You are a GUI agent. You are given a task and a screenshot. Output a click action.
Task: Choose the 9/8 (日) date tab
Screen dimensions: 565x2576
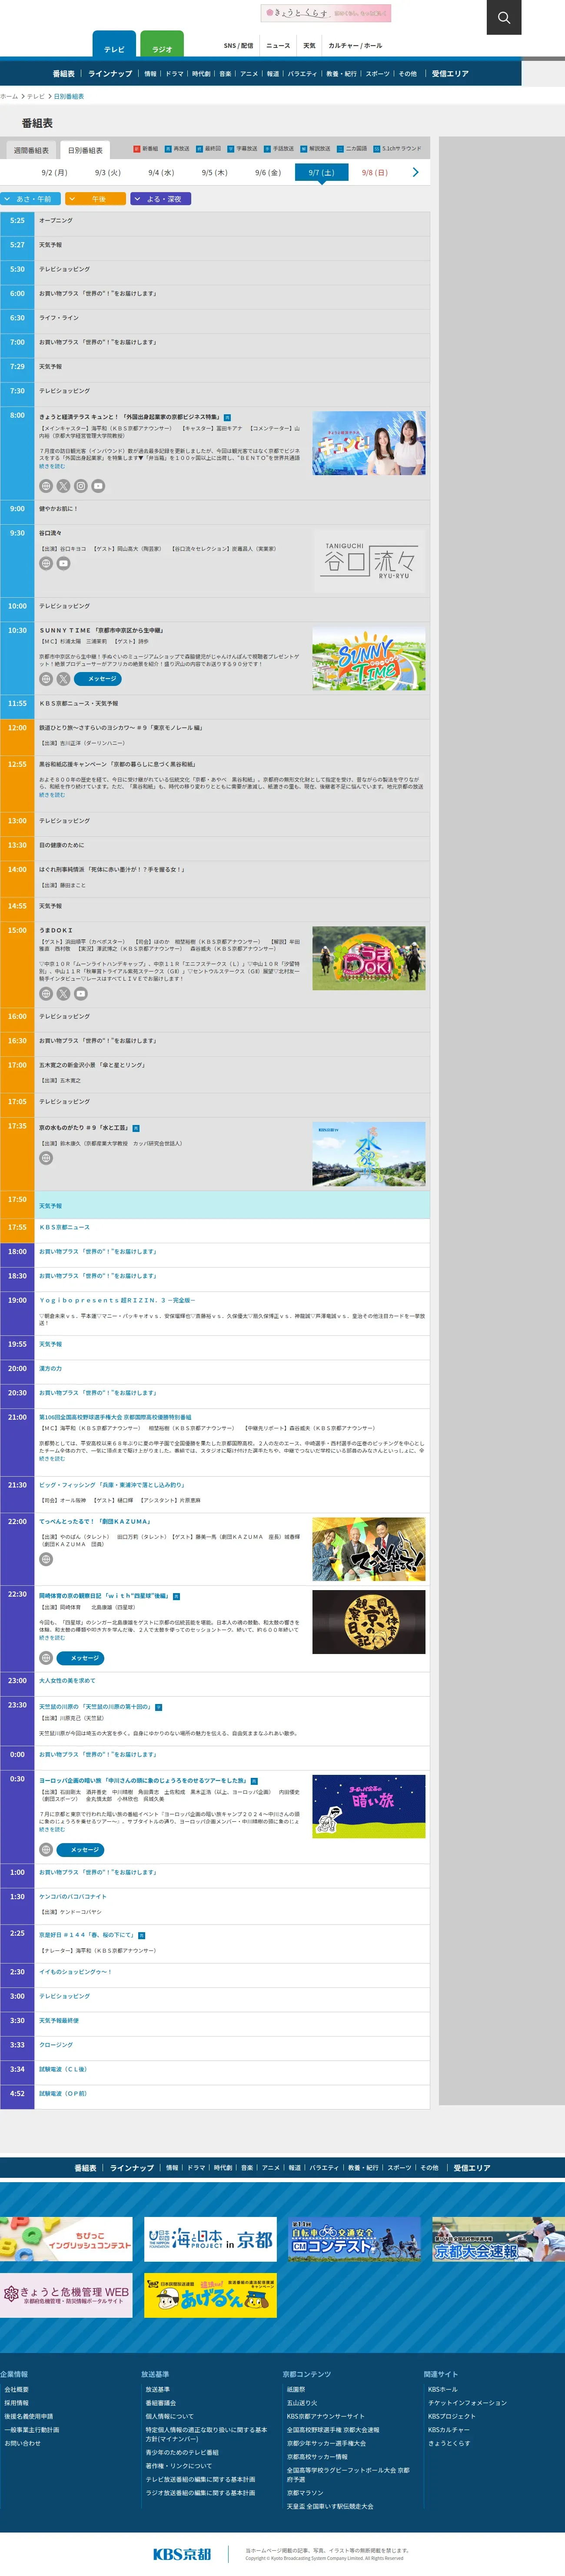point(375,173)
